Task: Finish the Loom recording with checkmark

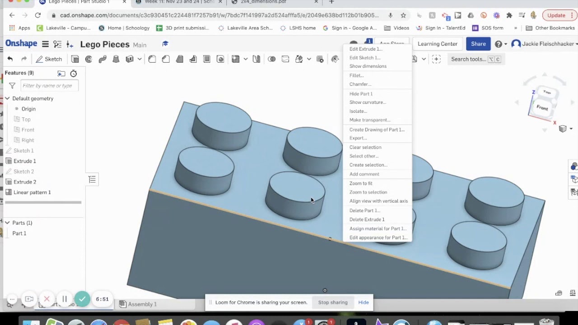Action: 82,299
